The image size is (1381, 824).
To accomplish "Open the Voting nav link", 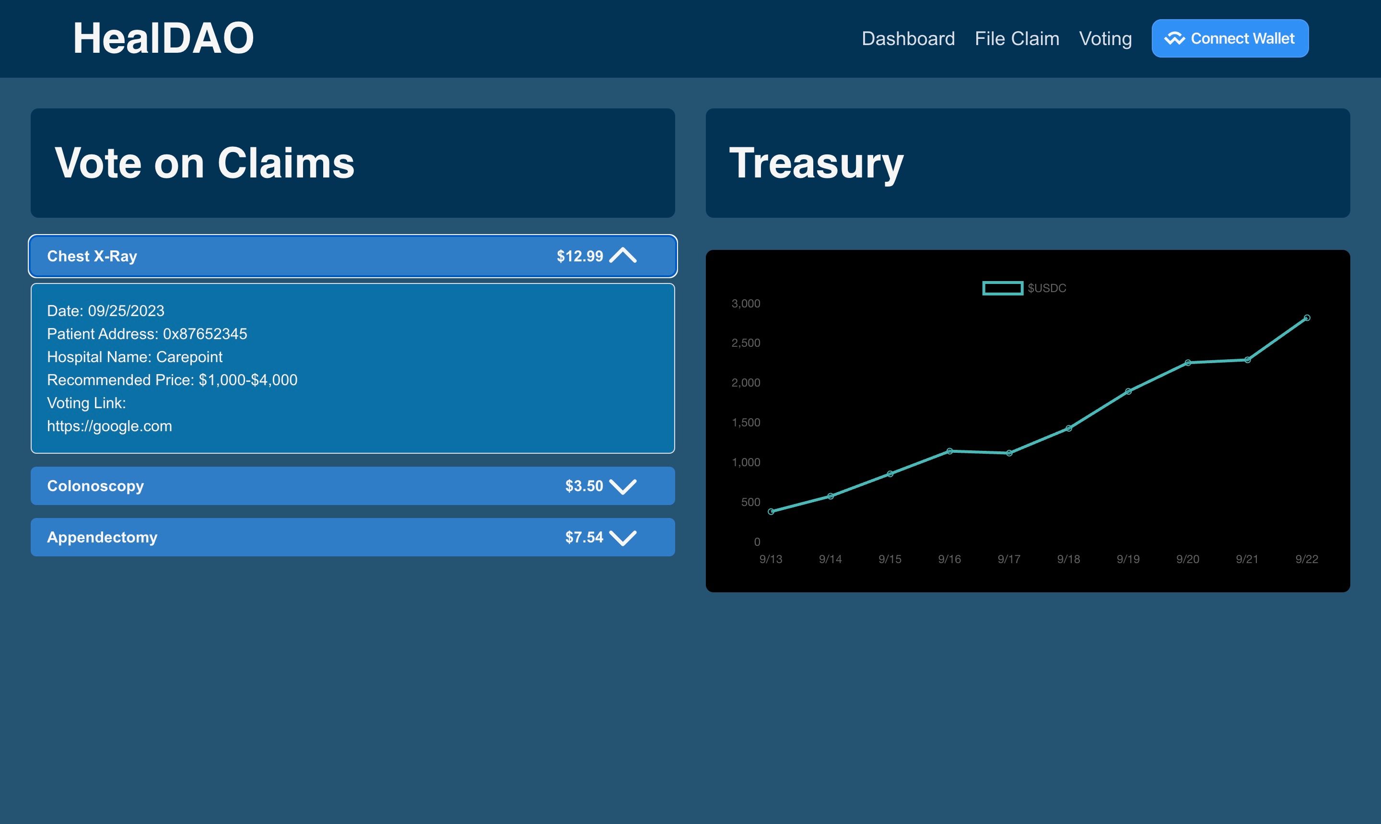I will [x=1105, y=38].
